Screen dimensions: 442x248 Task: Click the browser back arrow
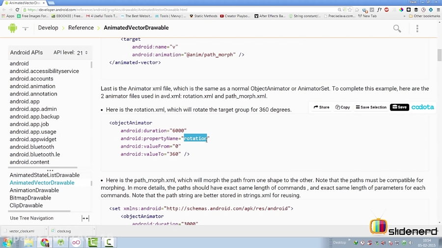coord(4,10)
